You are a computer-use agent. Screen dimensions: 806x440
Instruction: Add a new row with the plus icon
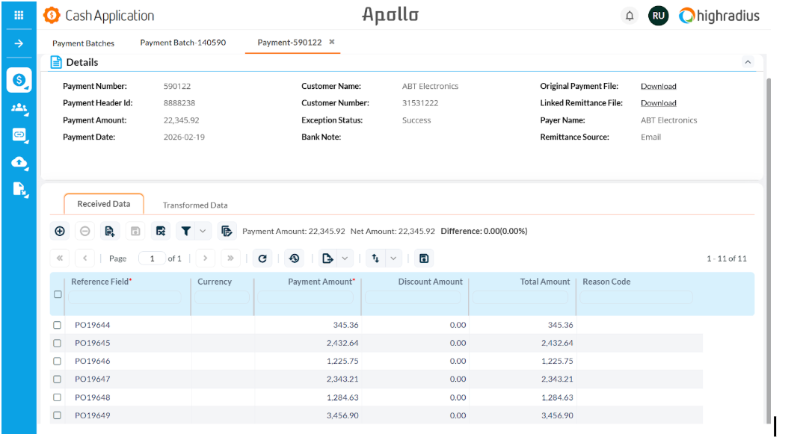click(x=60, y=231)
